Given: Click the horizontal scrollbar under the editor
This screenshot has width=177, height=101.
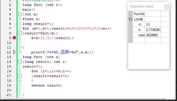Looking at the screenshot, I should coord(84,99).
